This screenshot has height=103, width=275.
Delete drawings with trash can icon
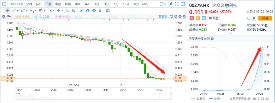point(100,11)
